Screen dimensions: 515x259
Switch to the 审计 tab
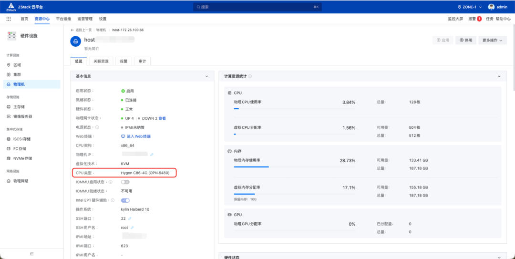tap(142, 61)
